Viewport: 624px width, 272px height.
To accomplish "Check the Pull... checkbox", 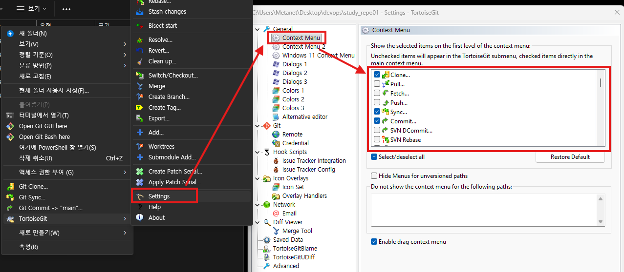I will point(377,84).
